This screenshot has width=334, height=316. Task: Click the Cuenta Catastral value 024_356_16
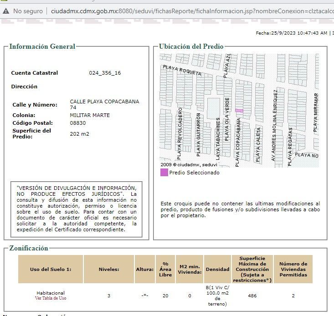tap(105, 73)
